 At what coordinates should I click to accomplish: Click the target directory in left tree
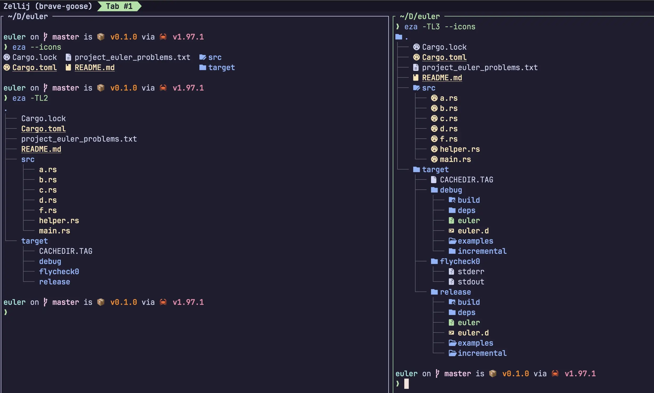pyautogui.click(x=35, y=241)
